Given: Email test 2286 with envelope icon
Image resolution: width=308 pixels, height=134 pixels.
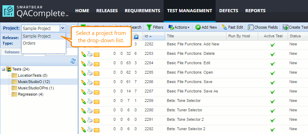Looking at the screenshot, I should (97, 83).
